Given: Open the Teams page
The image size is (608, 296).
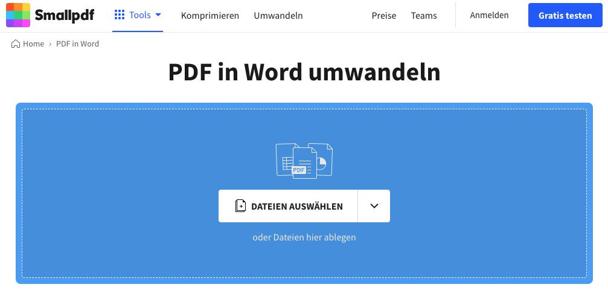Looking at the screenshot, I should [424, 16].
